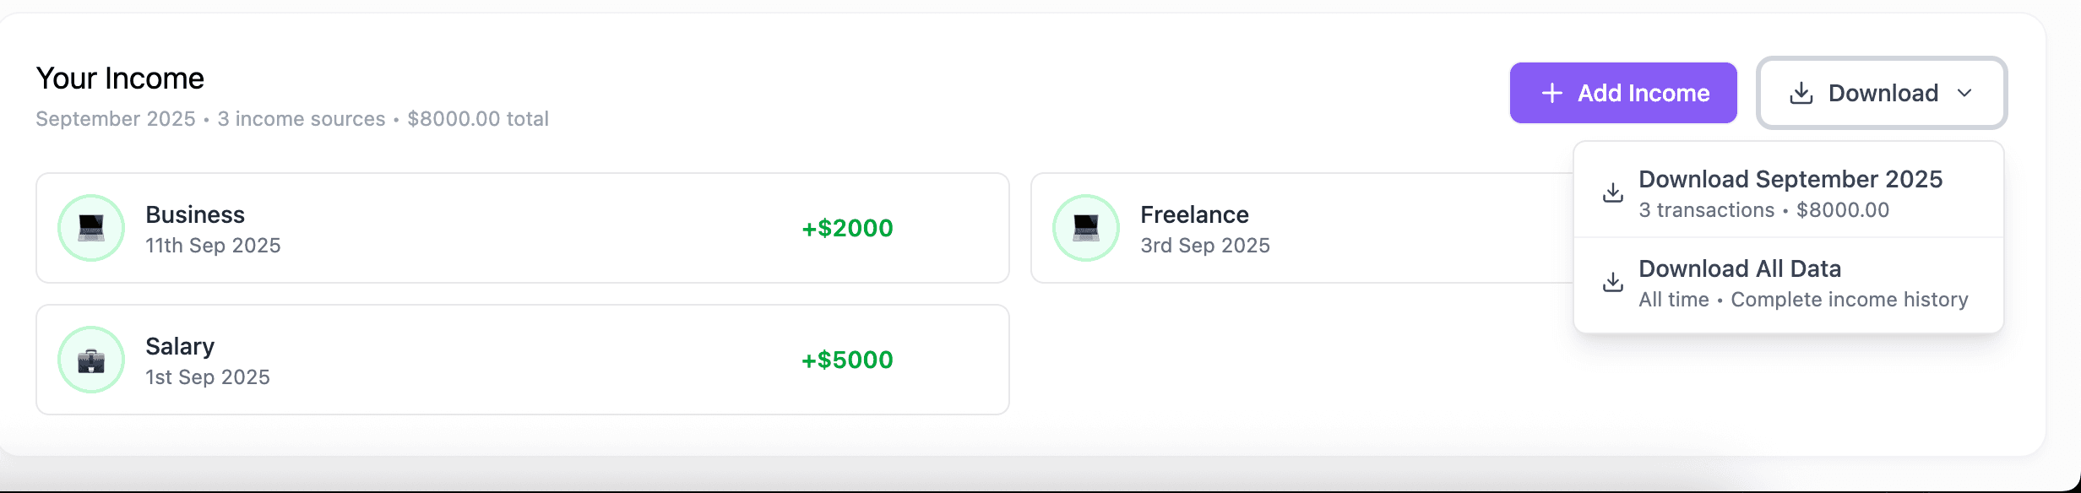The height and width of the screenshot is (493, 2081).
Task: Click the download icon beside Download September 2025
Action: click(x=1612, y=192)
